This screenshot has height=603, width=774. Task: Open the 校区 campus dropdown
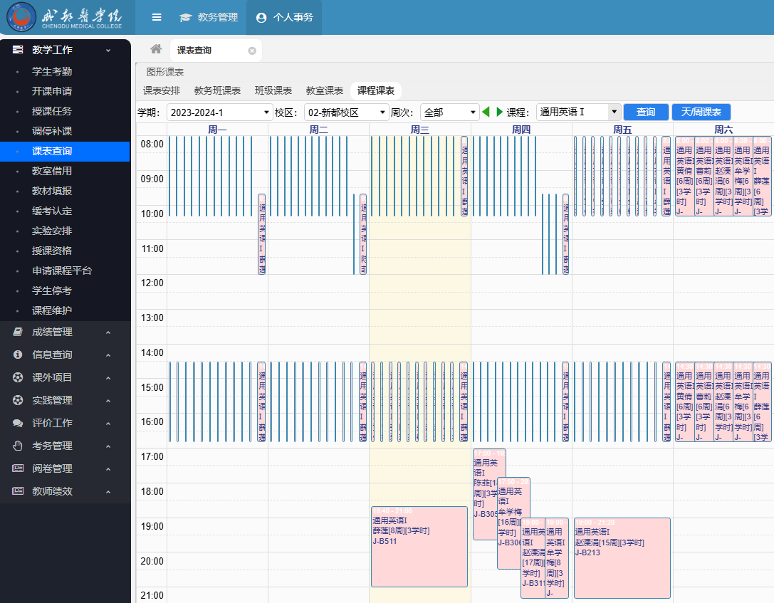pyautogui.click(x=346, y=112)
